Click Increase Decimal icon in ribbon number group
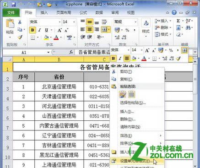This screenshot has height=168, width=200. click(x=117, y=38)
